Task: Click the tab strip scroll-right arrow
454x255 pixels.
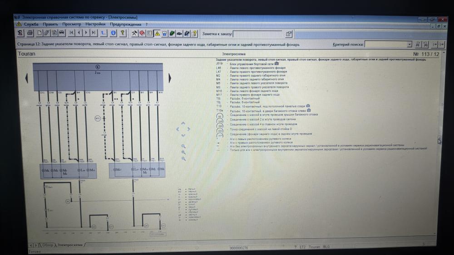Action: 35,245
